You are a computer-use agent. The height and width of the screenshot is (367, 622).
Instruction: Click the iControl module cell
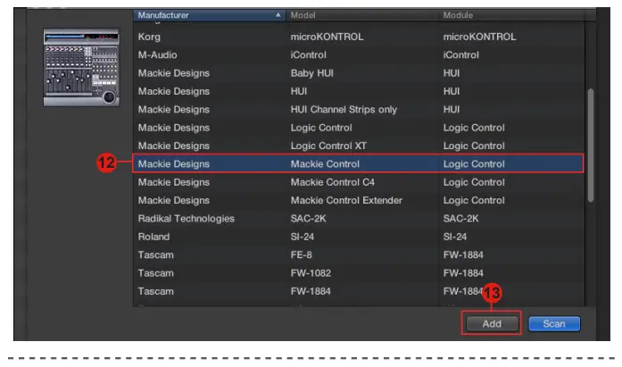[461, 54]
